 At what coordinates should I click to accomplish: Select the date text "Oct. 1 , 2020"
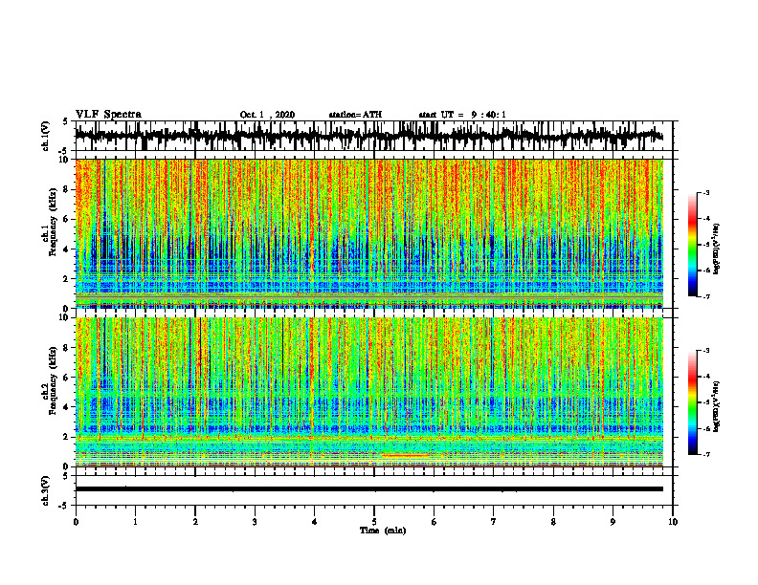click(267, 115)
